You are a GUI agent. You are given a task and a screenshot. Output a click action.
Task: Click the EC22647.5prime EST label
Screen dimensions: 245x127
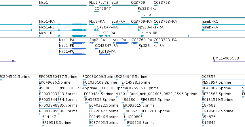(104, 111)
